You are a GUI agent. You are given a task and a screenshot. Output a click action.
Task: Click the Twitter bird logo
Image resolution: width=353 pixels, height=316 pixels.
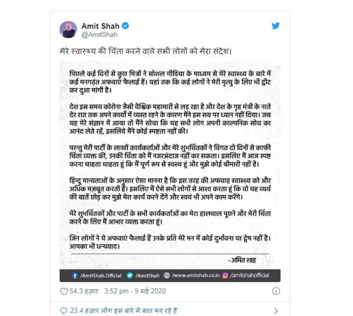click(x=276, y=26)
